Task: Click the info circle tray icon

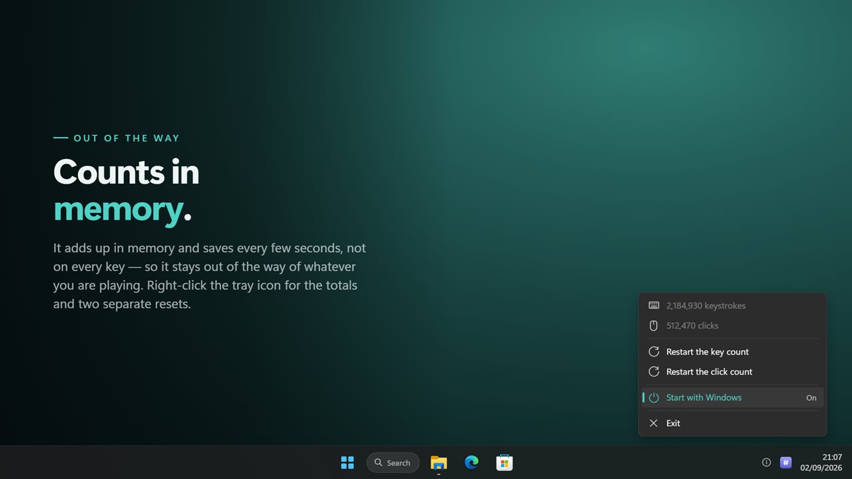Action: point(766,462)
